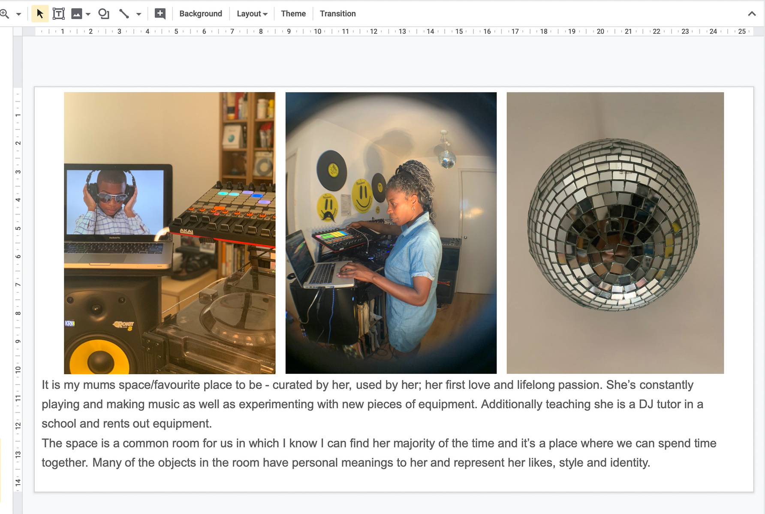Click the horizontal ruler at mark 13
This screenshot has height=514, width=765.
[x=402, y=31]
